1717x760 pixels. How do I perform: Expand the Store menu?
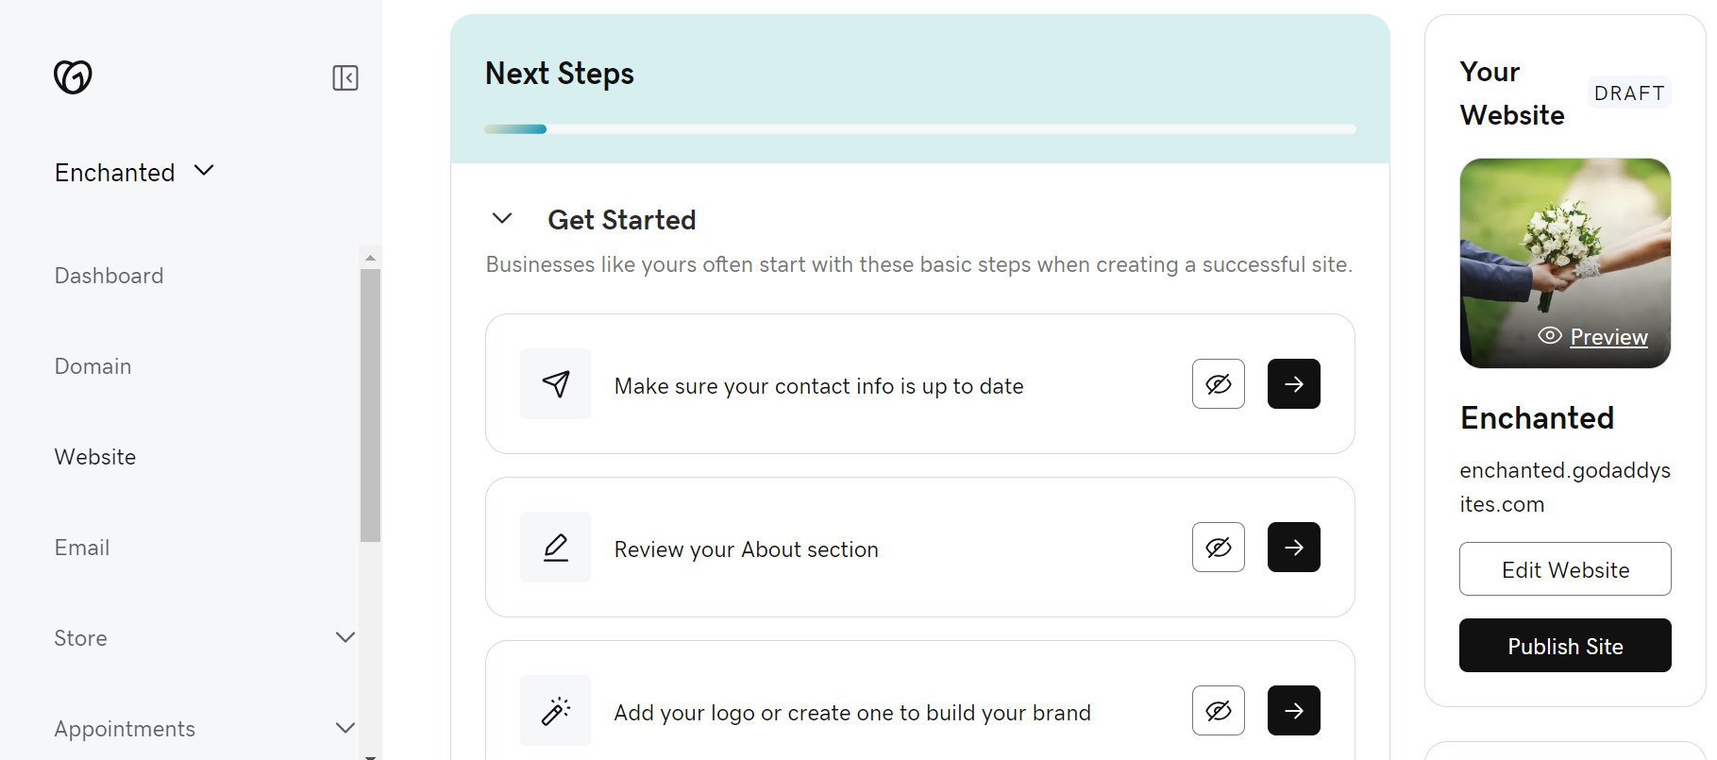(x=345, y=637)
